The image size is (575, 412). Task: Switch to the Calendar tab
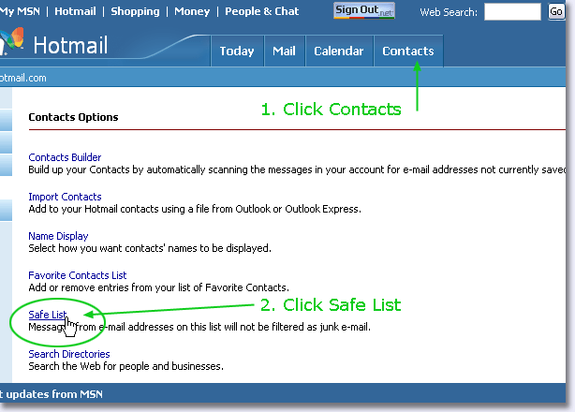(339, 51)
